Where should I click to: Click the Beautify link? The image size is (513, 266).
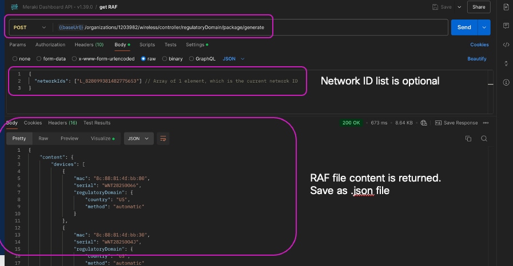[477, 59]
